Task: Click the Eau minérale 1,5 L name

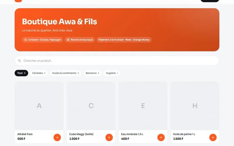Action: point(132,134)
